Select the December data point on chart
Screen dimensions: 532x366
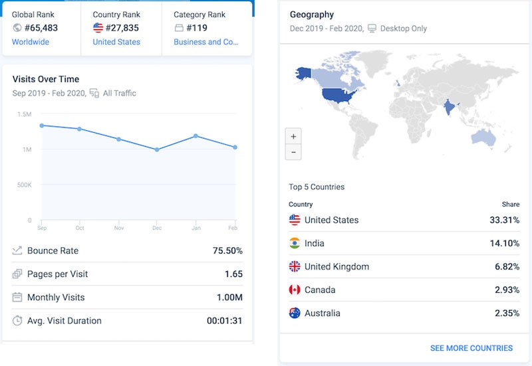(x=157, y=150)
